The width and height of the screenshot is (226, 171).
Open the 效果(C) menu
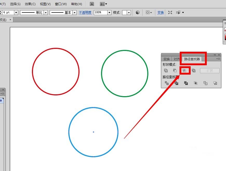tap(30, 4)
